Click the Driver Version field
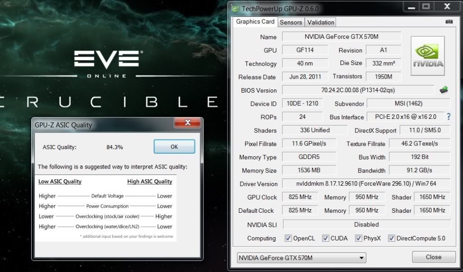This screenshot has height=272, width=463. click(x=366, y=183)
